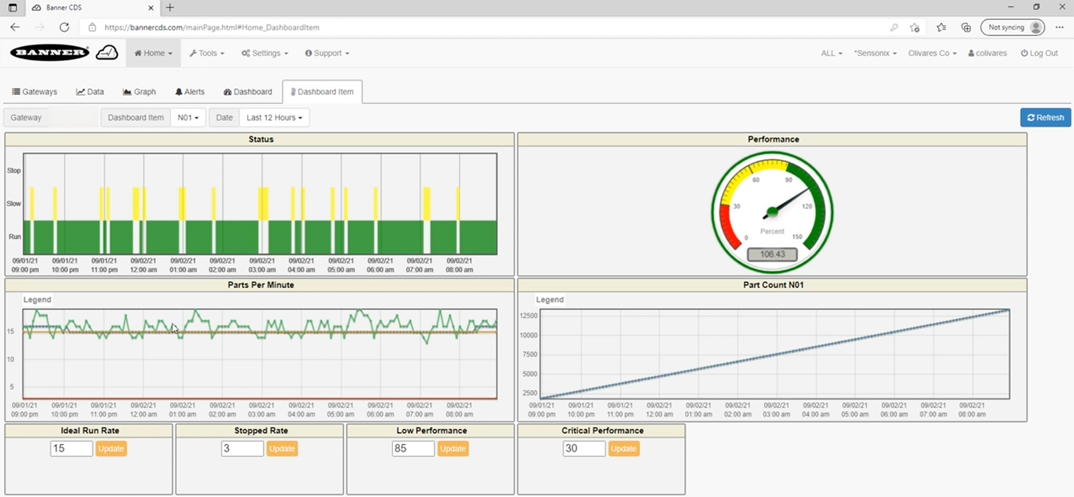This screenshot has width=1074, height=497.
Task: Click the Low Performance input field
Action: (413, 448)
